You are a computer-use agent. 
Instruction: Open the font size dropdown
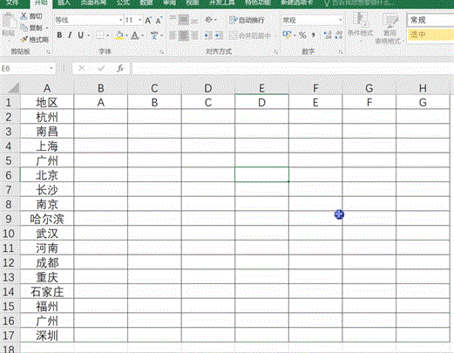coord(140,20)
